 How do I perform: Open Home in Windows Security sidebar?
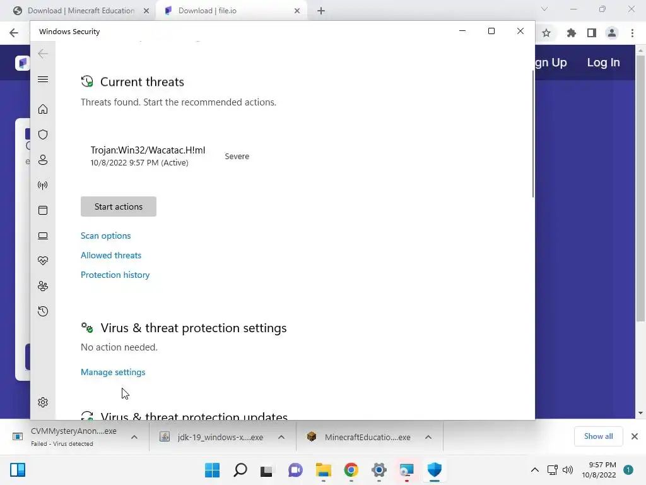(x=43, y=109)
